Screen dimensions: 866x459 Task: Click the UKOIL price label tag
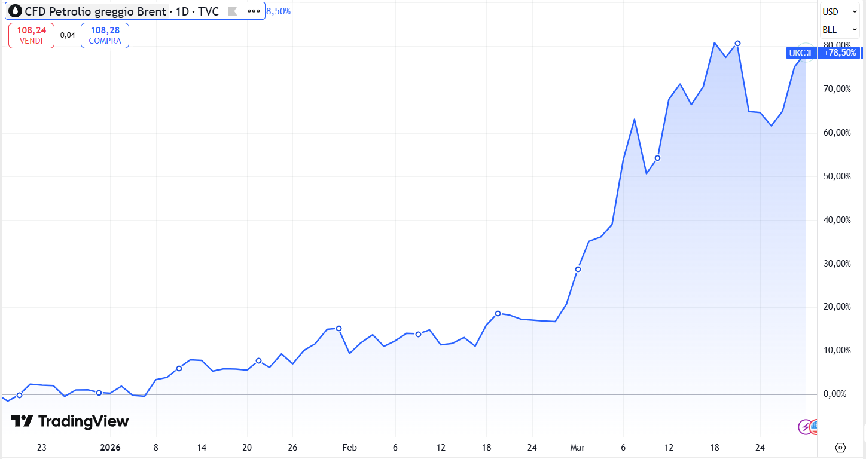click(x=801, y=53)
